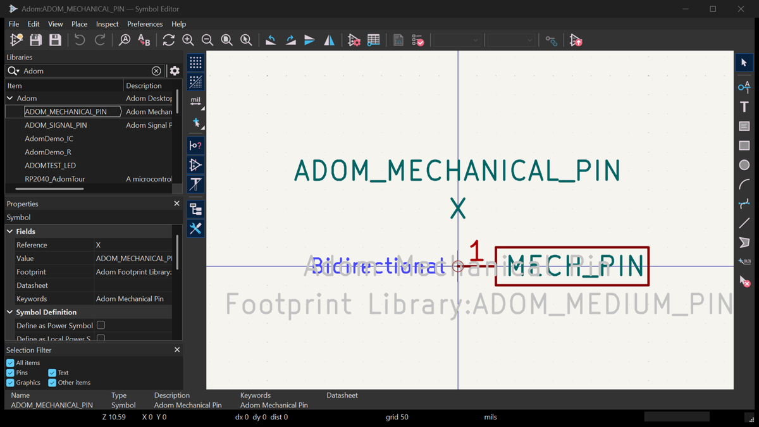Select RP2040_AdomTour symbol
The width and height of the screenshot is (759, 427).
pyautogui.click(x=55, y=179)
